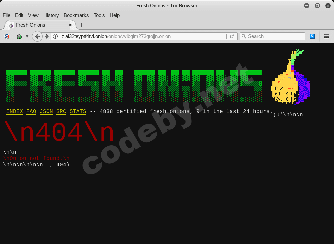Image resolution: width=334 pixels, height=244 pixels.
Task: Click the search magnifier icon
Action: point(244,36)
